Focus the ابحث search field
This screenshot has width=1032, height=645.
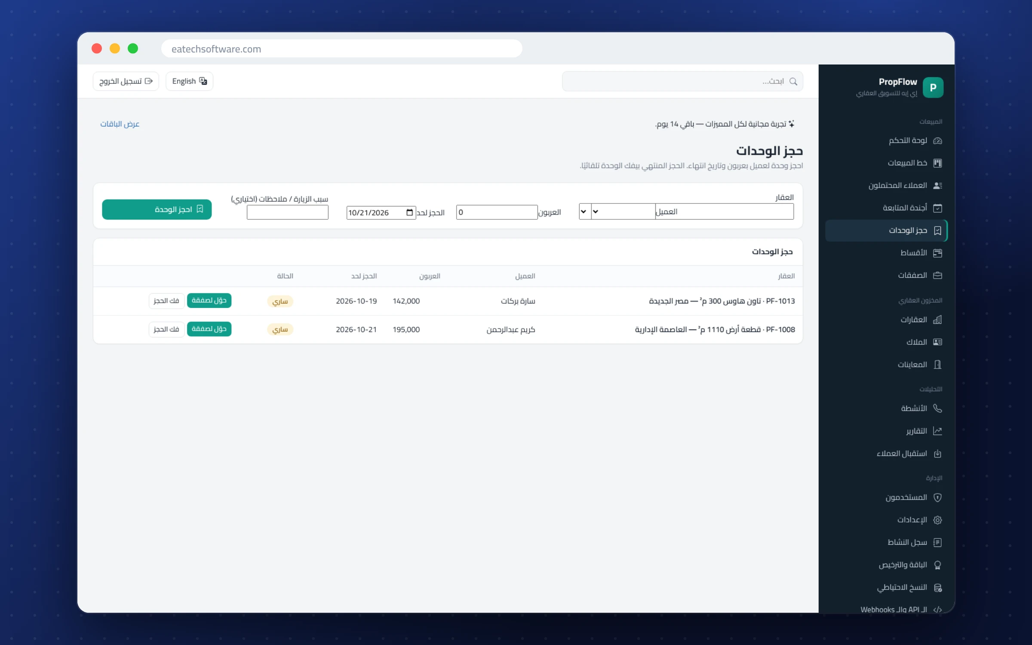point(682,81)
